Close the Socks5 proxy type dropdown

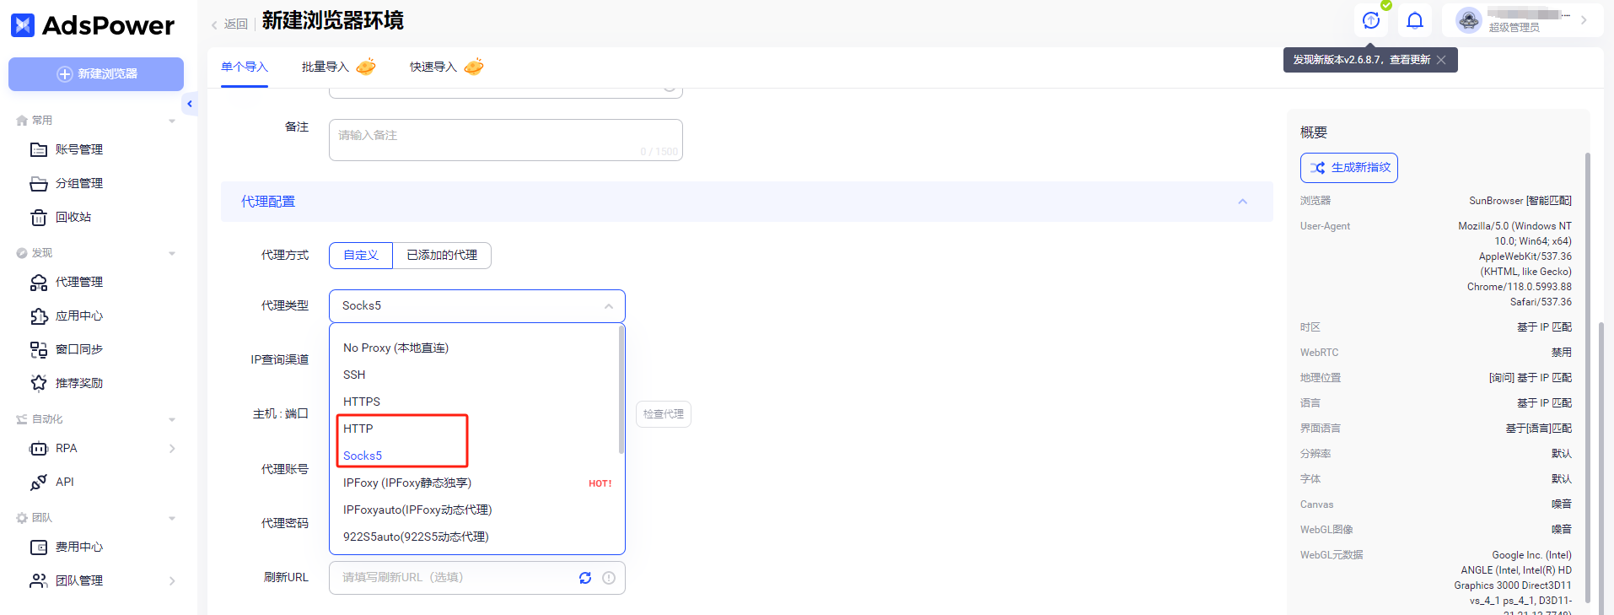pyautogui.click(x=608, y=306)
